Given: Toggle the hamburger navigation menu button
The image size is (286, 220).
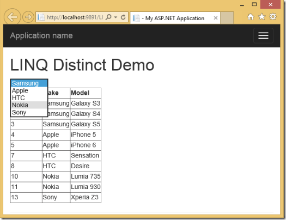Looking at the screenshot, I should 263,35.
